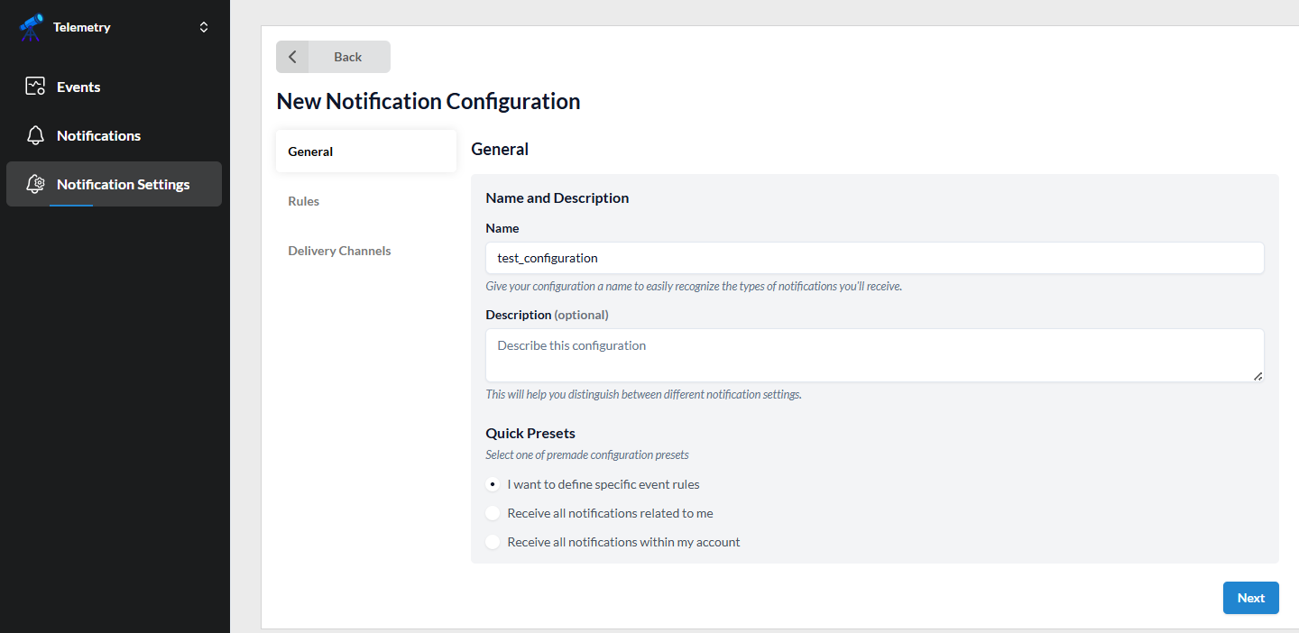Viewport: 1299px width, 633px height.
Task: Switch to the Rules tab
Action: click(x=304, y=201)
